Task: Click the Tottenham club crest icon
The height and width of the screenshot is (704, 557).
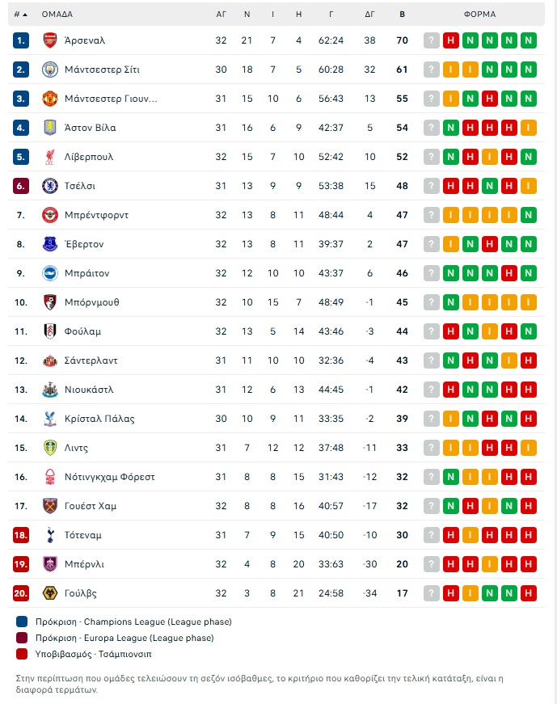Action: pyautogui.click(x=50, y=535)
